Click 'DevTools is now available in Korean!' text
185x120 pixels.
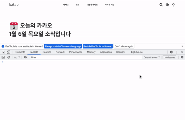pos(24,46)
